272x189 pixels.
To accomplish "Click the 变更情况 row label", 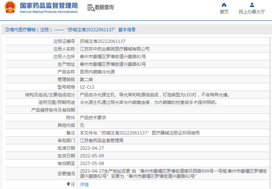I will click(66, 174).
